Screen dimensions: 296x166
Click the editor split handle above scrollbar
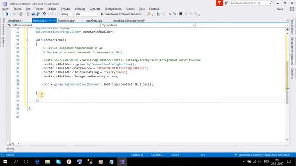click(287, 30)
